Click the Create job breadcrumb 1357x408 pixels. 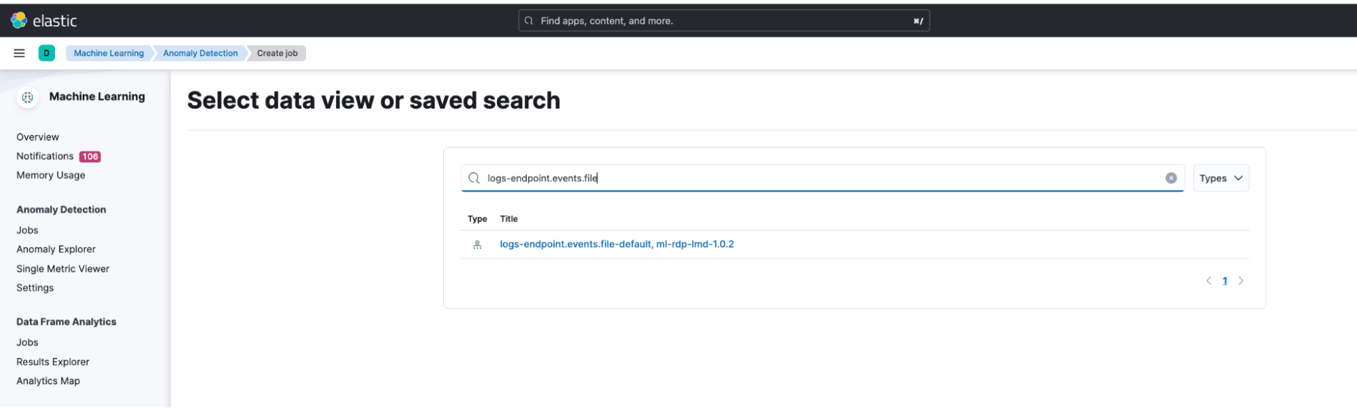[277, 53]
